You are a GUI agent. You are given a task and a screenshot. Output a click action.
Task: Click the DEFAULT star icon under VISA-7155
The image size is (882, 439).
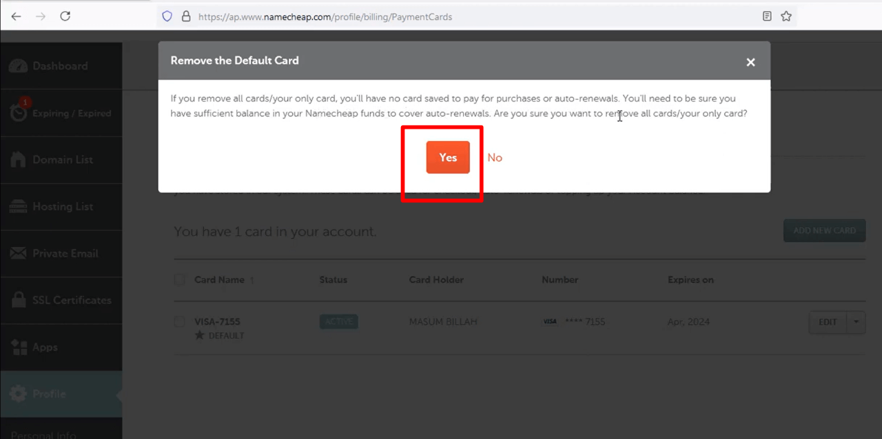point(200,336)
